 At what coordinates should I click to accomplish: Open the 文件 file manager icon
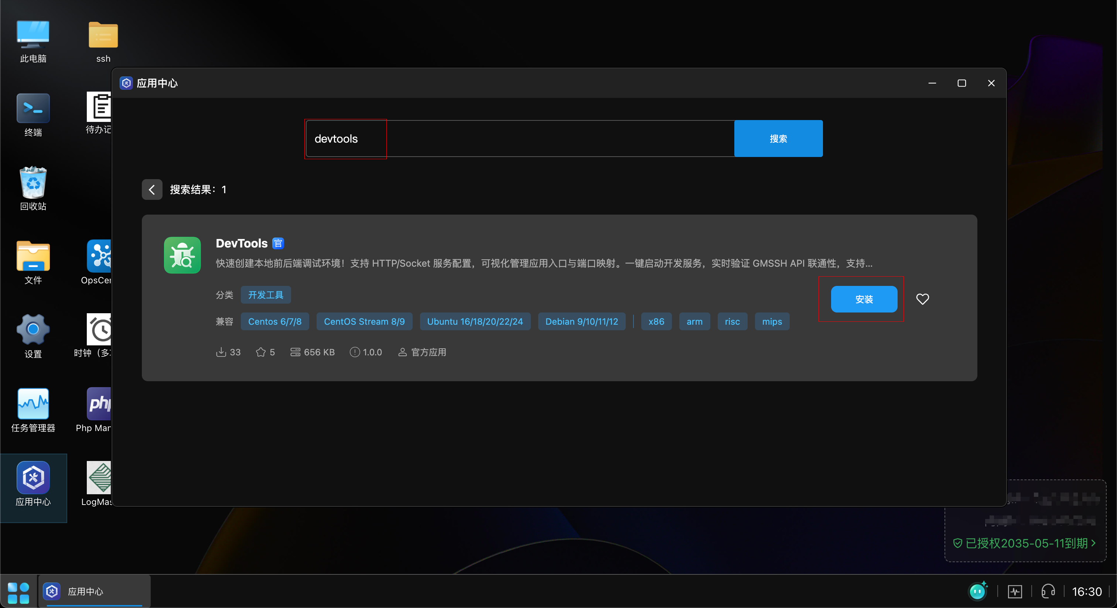point(33,262)
